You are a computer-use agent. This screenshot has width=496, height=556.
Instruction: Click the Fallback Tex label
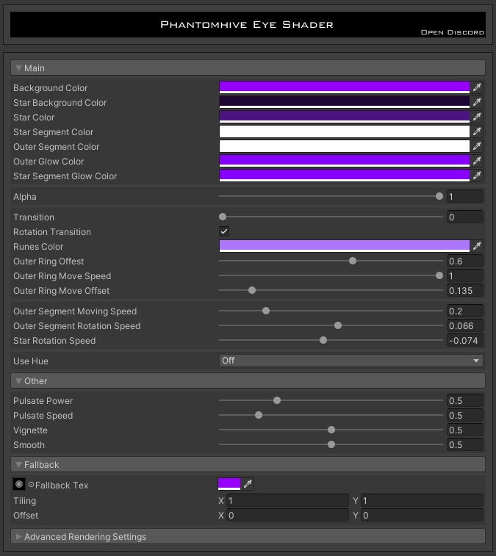point(62,485)
